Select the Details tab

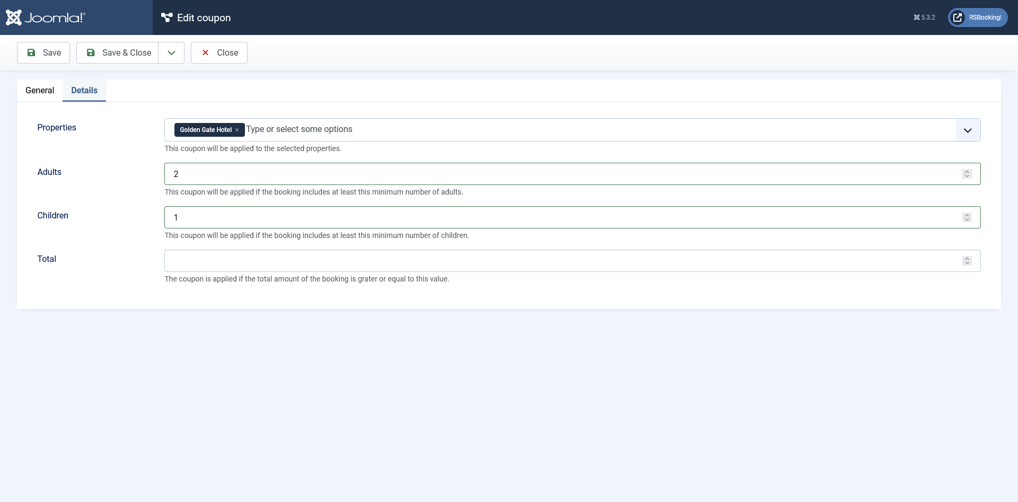[x=84, y=90]
